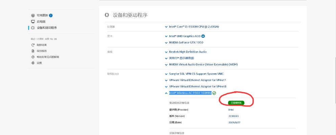Click the provider value Intel
This screenshot has height=135, width=336.
231,110
